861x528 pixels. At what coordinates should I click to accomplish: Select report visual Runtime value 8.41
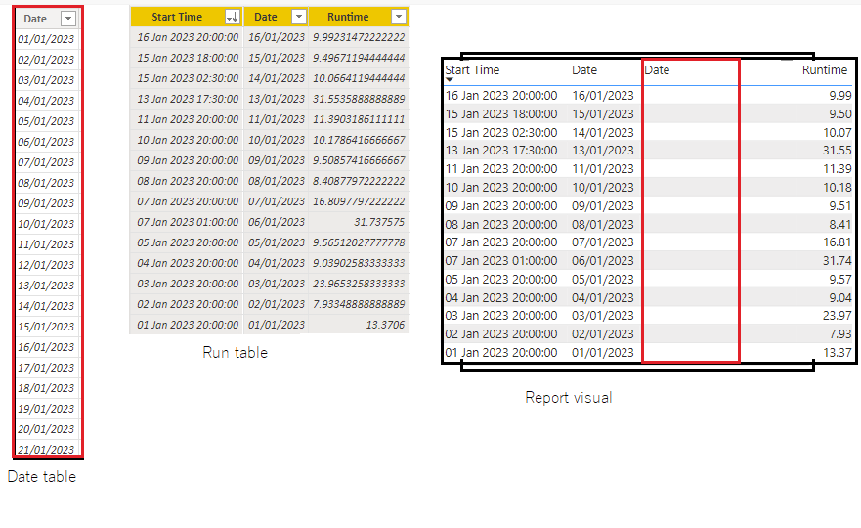click(x=840, y=224)
